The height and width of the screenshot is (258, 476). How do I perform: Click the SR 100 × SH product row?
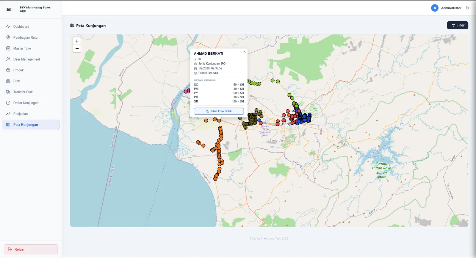click(x=219, y=102)
